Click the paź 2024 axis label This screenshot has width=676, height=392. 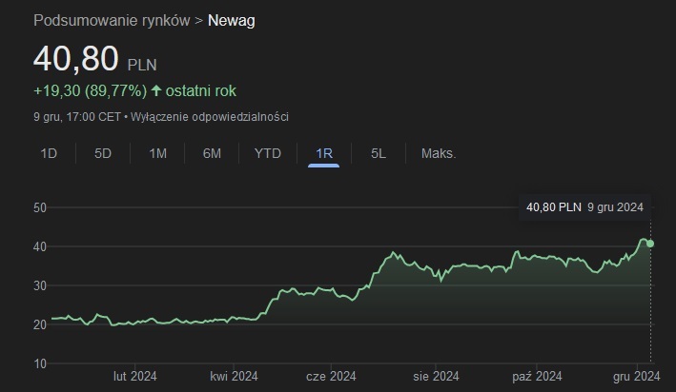537,377
